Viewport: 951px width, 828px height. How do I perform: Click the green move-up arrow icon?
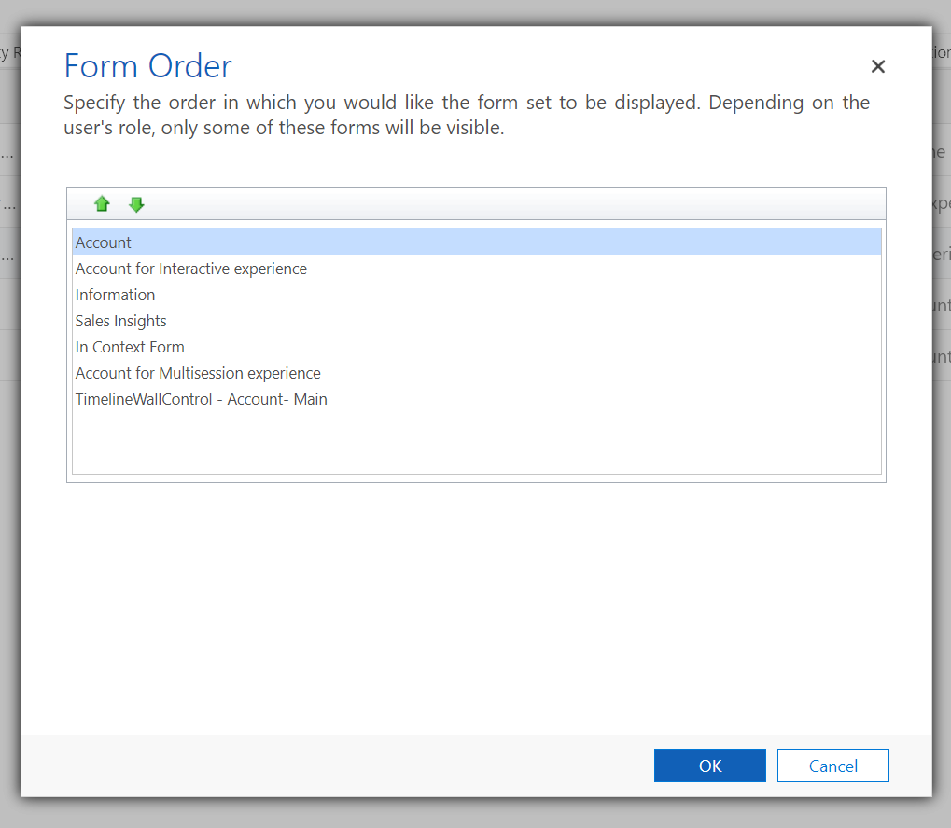[101, 203]
